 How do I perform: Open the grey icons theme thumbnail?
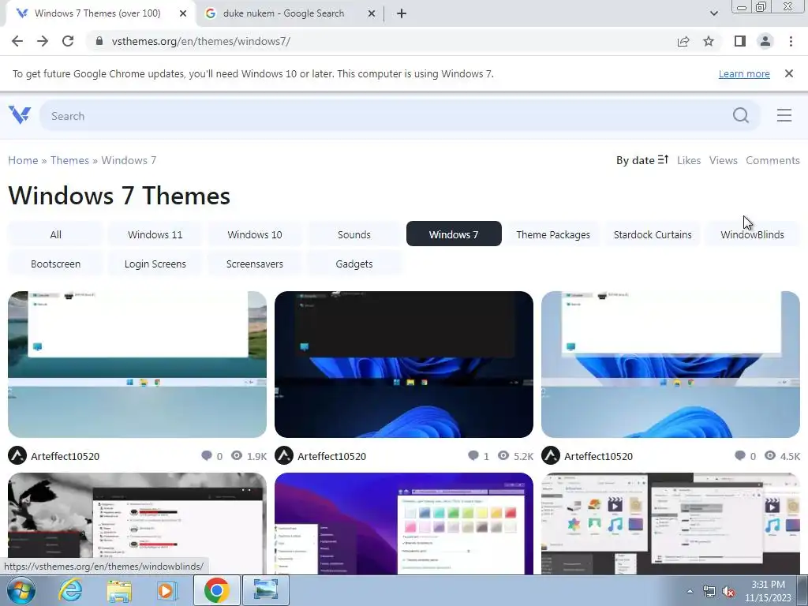(671, 523)
